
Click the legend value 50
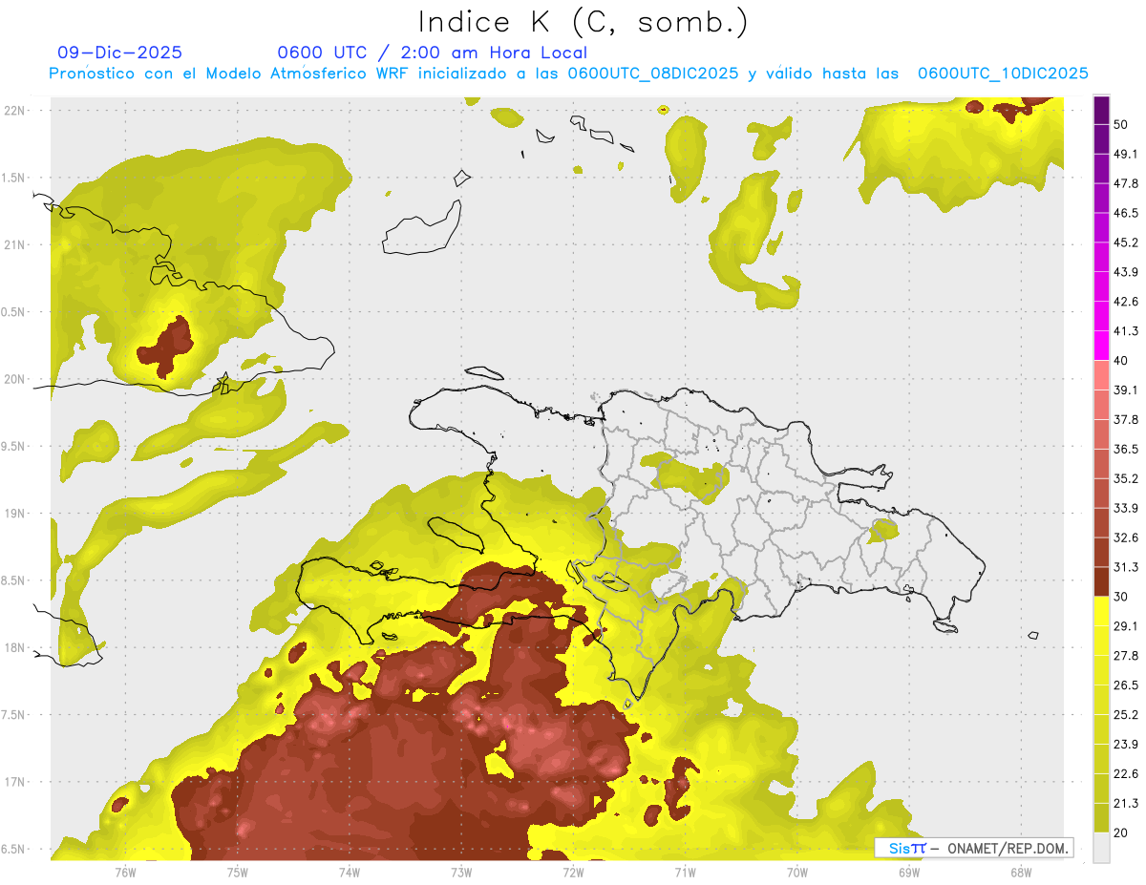click(x=1121, y=124)
